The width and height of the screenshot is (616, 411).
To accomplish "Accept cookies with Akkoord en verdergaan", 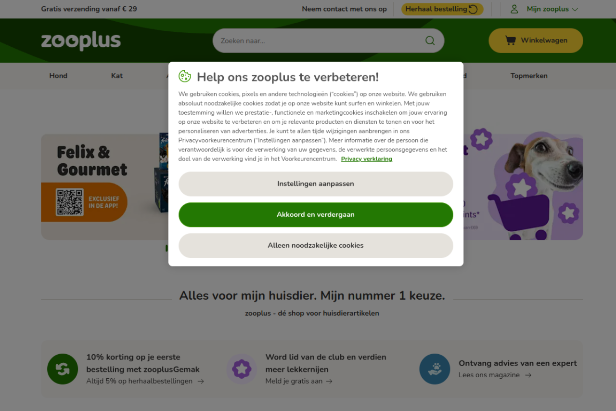I will coord(316,215).
